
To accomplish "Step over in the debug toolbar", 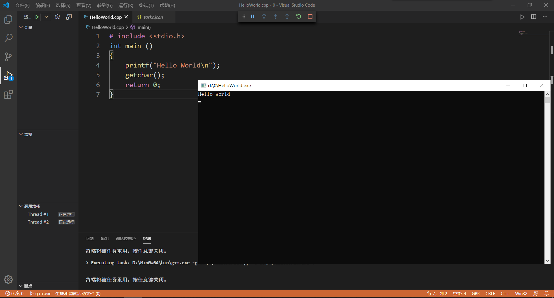I will [x=264, y=17].
